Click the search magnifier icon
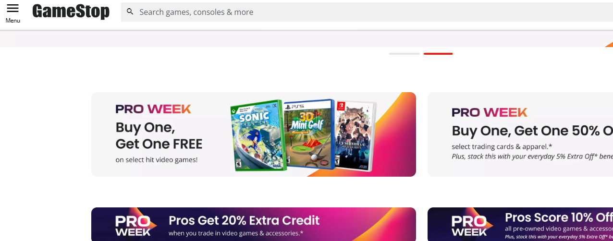The image size is (613, 241). coord(130,12)
